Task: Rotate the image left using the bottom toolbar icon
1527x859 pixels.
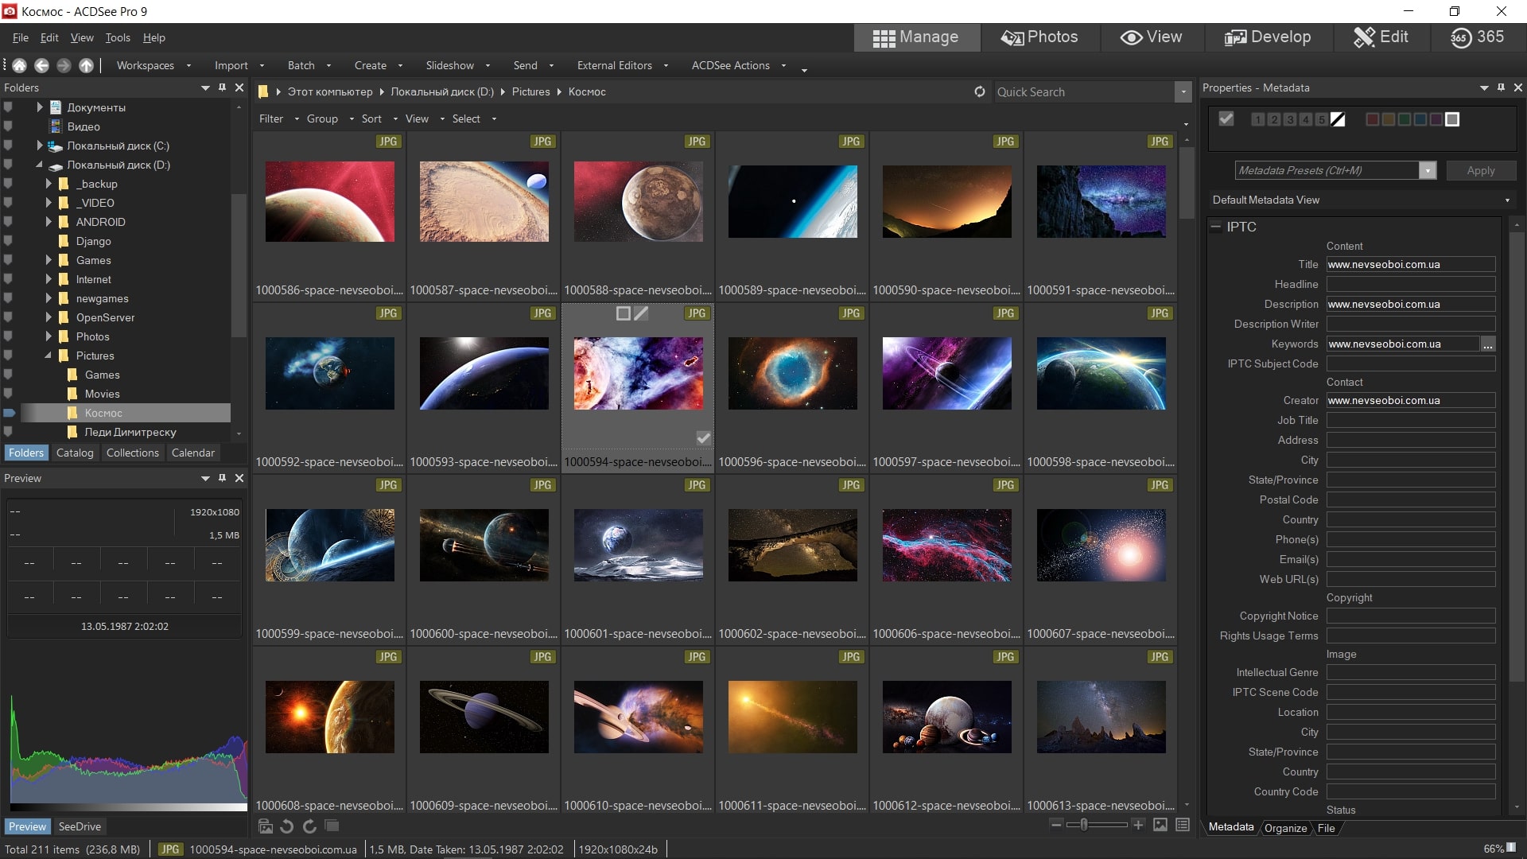Action: 287,826
